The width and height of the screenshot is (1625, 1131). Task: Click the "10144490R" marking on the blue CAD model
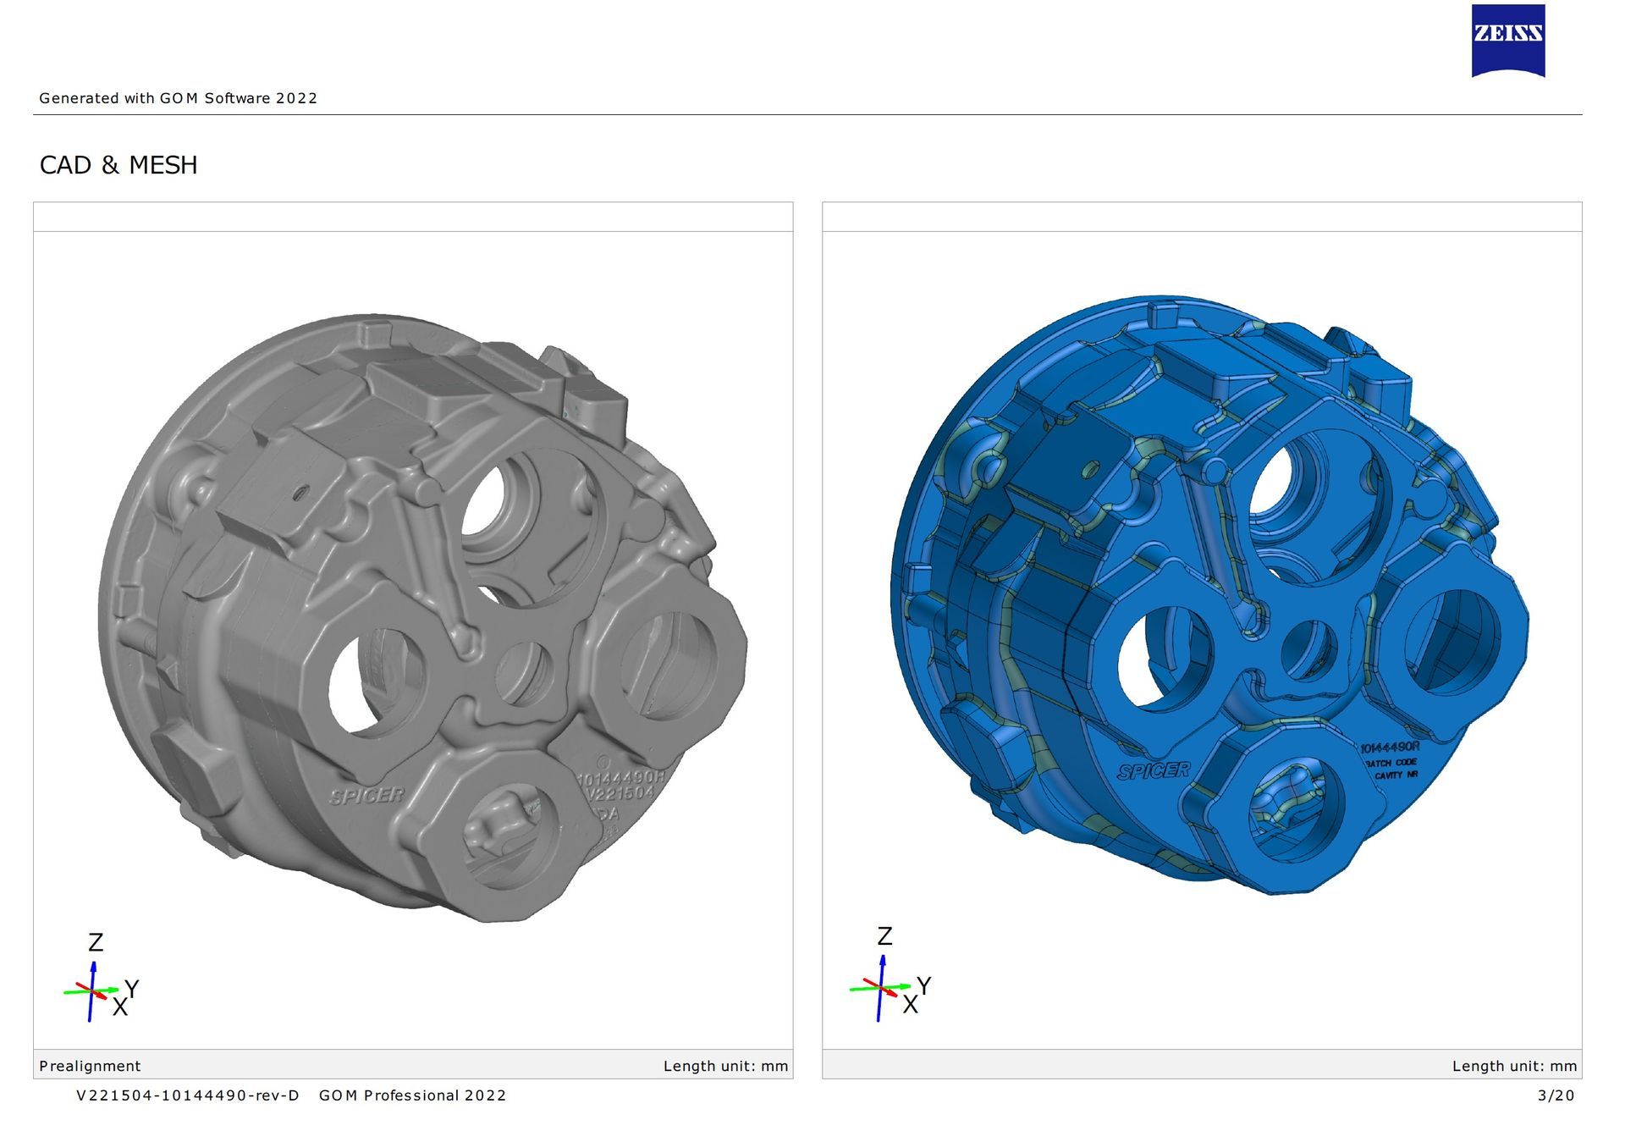point(1390,748)
